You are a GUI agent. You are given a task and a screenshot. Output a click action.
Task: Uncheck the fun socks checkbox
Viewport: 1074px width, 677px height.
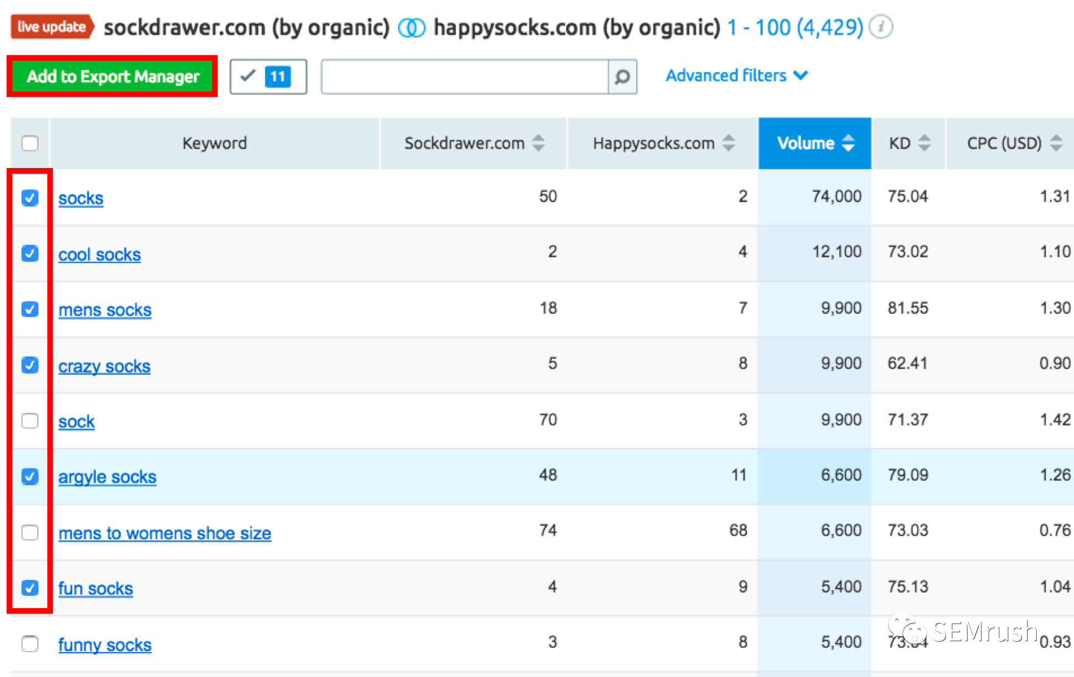click(x=30, y=588)
